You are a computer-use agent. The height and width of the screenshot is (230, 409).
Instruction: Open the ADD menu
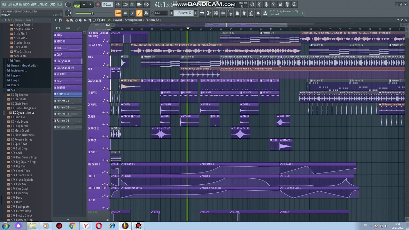15,4
